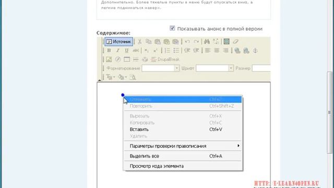This screenshot has width=334, height=188.
Task: Click the Copy icon in editor toolbar
Action: click(148, 42)
